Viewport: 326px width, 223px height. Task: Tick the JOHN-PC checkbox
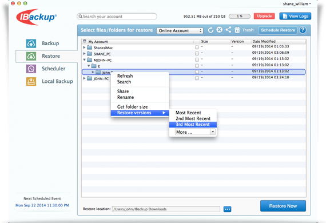pyautogui.click(x=197, y=78)
